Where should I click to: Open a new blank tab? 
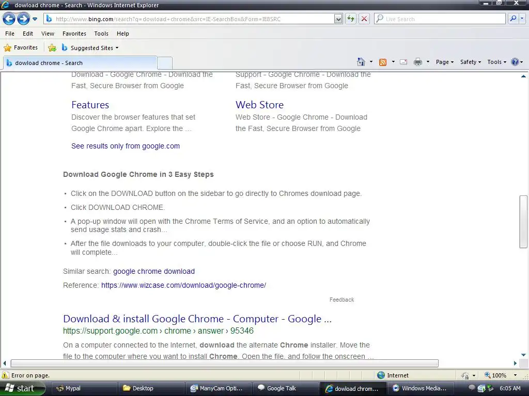165,63
